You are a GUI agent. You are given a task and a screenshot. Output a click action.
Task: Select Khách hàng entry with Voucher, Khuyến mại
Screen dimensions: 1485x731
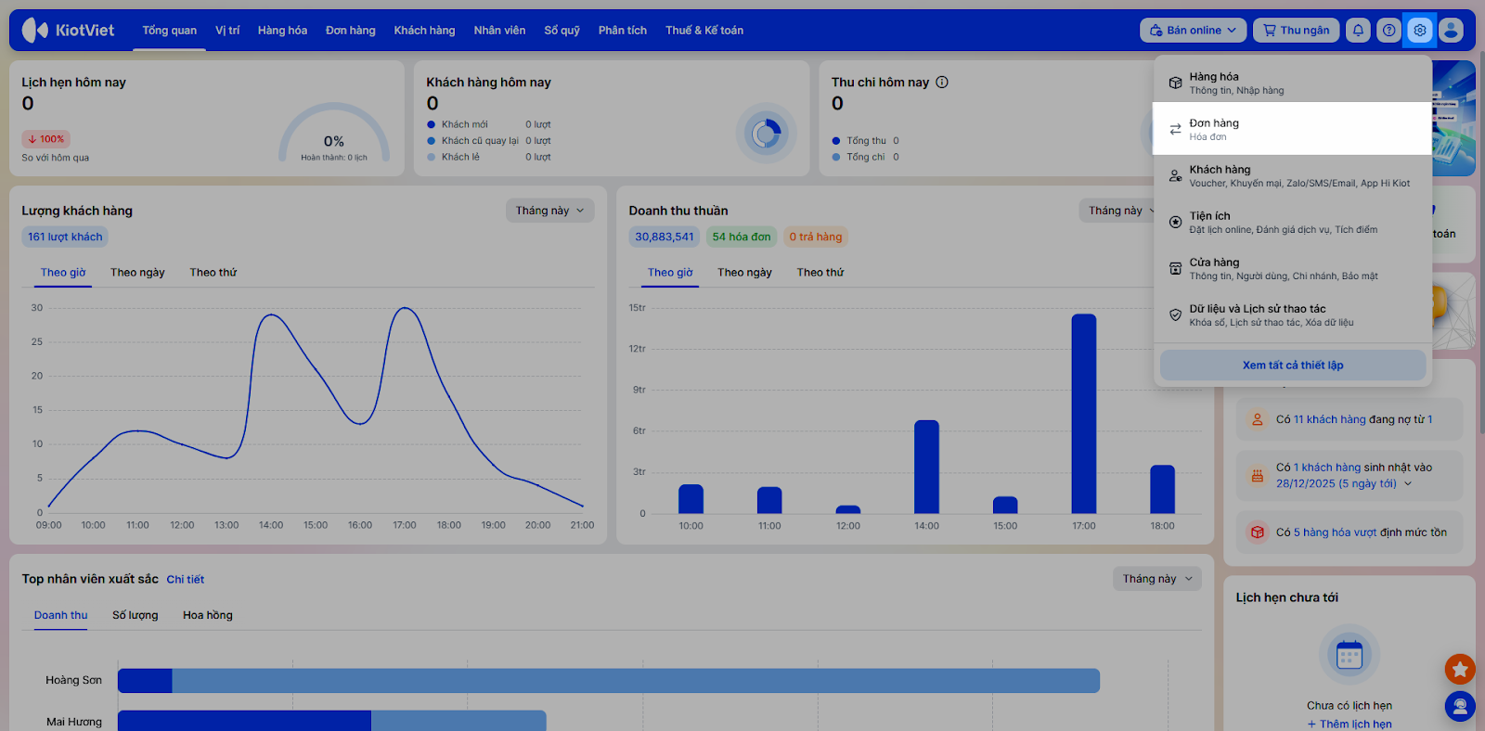pos(1292,175)
